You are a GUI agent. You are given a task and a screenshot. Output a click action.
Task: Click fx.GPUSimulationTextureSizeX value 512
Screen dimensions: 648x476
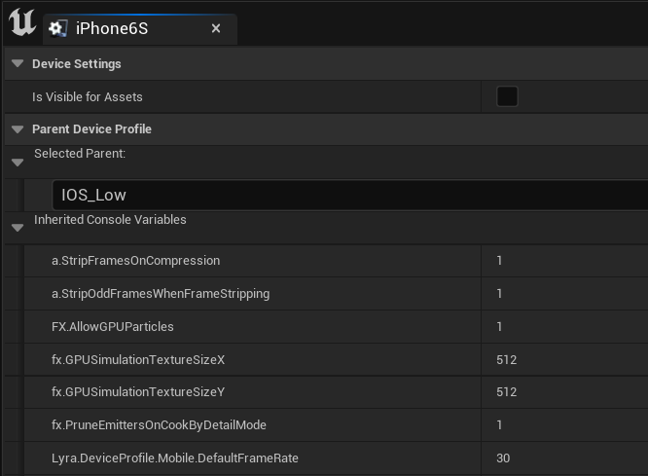507,360
